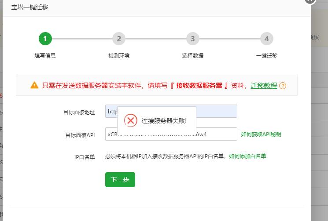Click the orange warning triangle icon

pos(34,85)
